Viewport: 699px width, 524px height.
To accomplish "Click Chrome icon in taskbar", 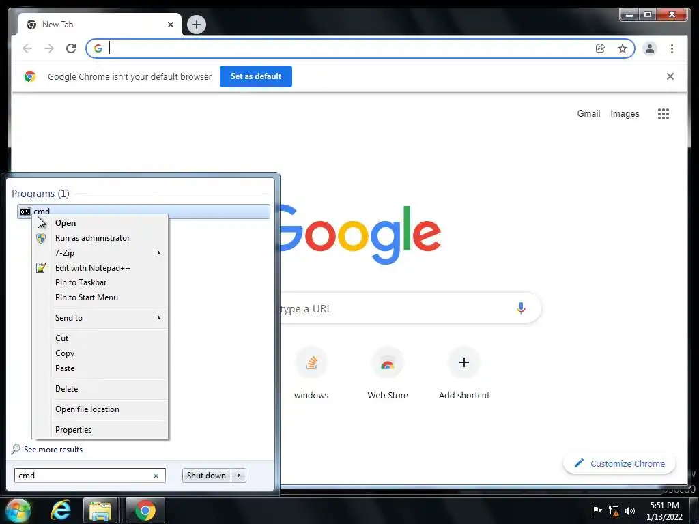I will [145, 510].
